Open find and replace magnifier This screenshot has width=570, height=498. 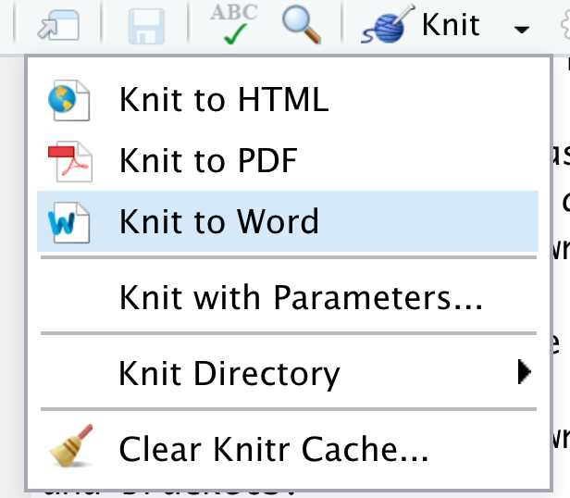302,24
